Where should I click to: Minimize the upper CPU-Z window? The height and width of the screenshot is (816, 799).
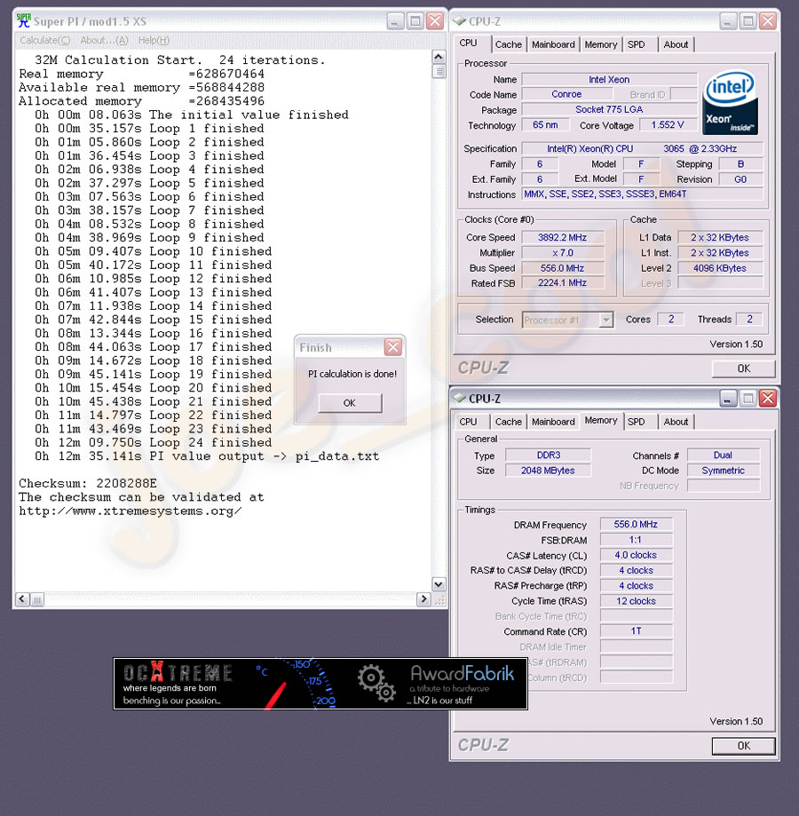click(x=728, y=21)
